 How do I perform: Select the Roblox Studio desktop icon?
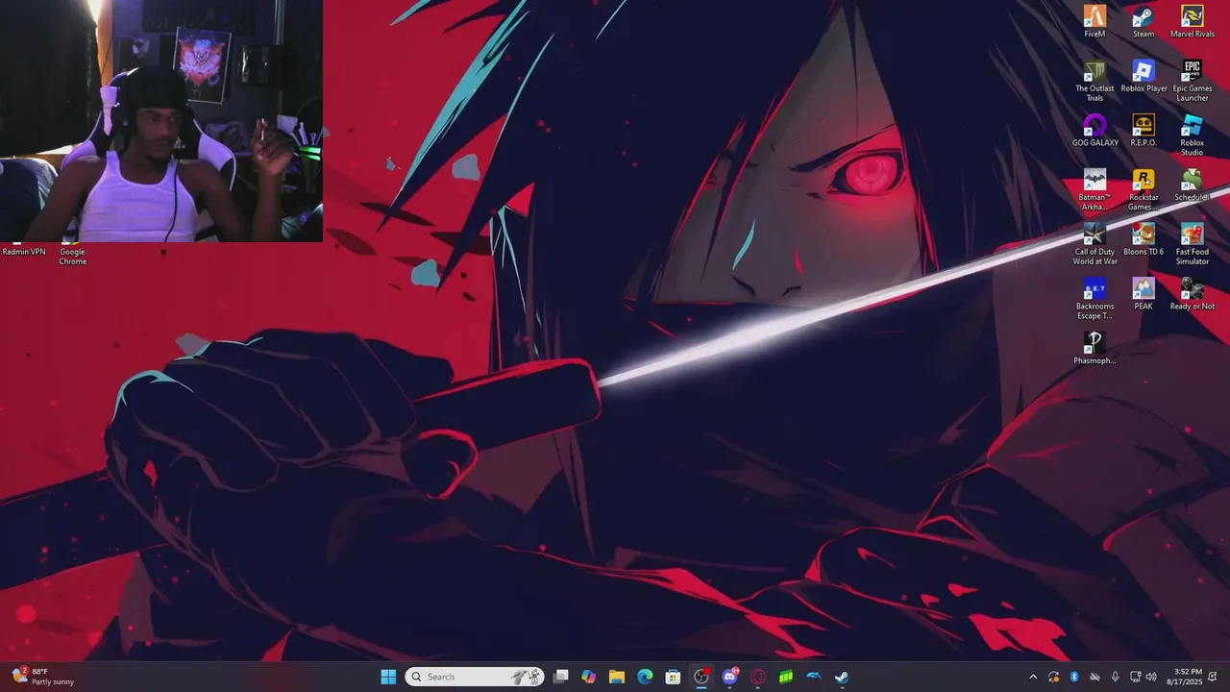coord(1192,136)
